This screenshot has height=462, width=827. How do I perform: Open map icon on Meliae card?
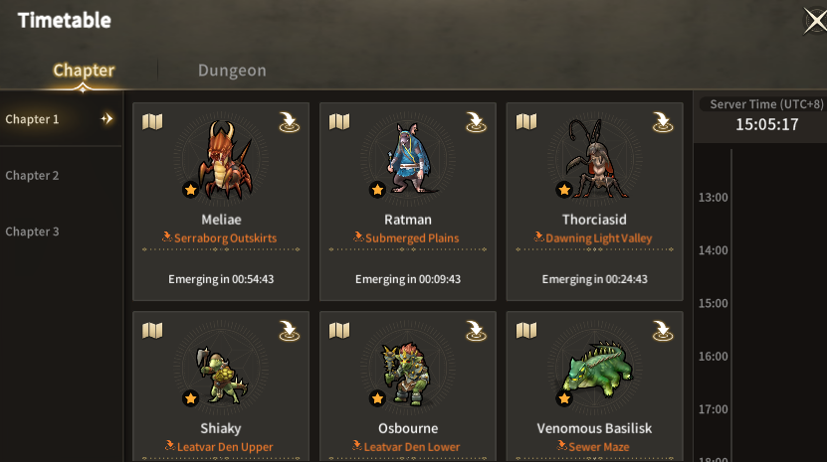[152, 122]
